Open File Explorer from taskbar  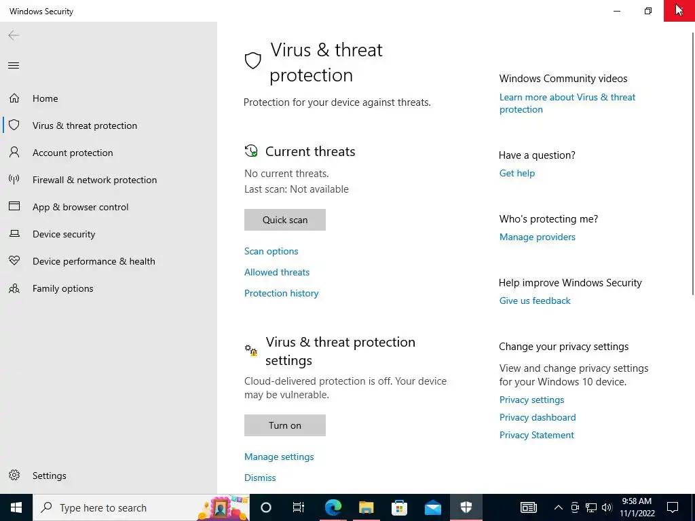pyautogui.click(x=366, y=507)
